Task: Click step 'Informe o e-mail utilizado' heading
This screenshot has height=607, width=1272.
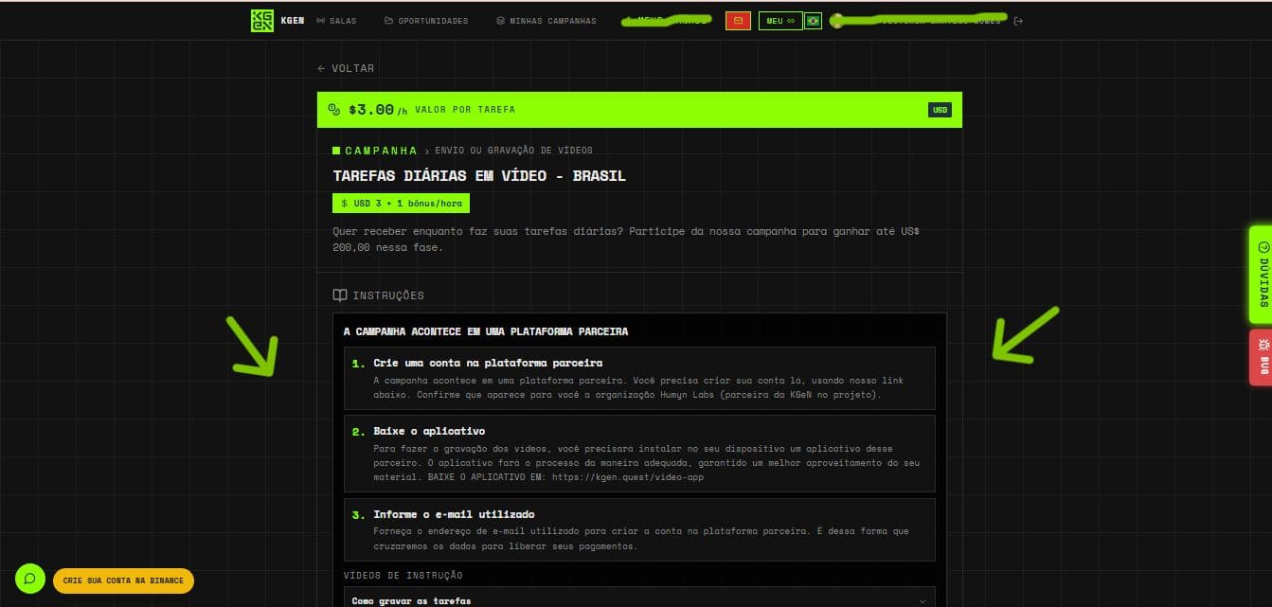Action: (455, 514)
